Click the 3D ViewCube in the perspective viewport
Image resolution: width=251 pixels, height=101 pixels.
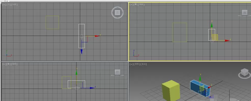[244, 72]
